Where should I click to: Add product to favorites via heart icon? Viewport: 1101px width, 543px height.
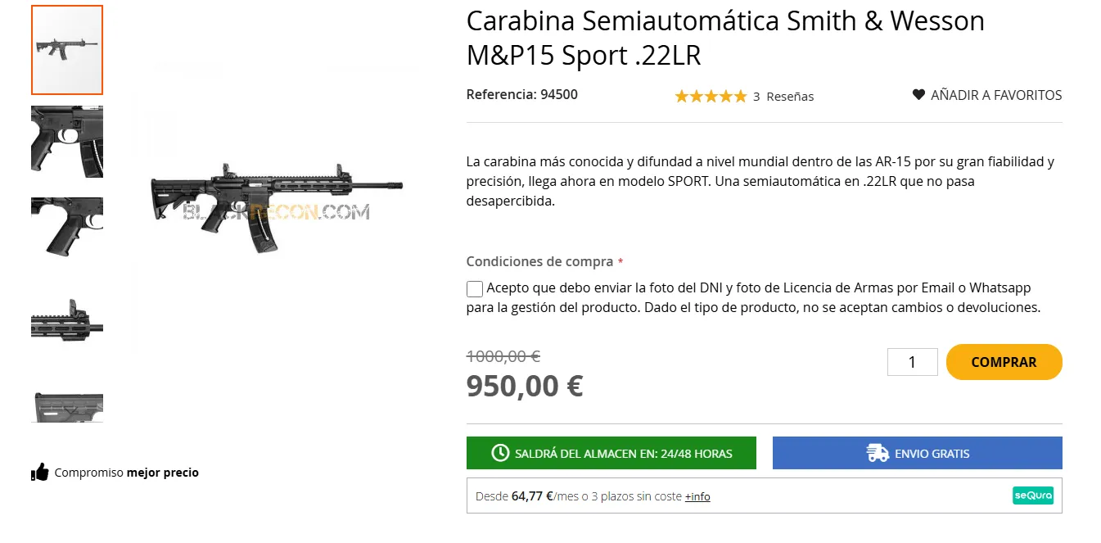click(917, 94)
